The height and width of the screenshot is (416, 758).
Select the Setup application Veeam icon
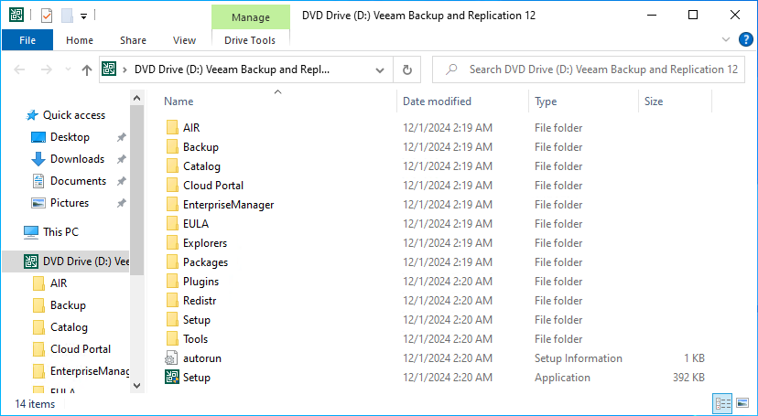[x=171, y=377]
